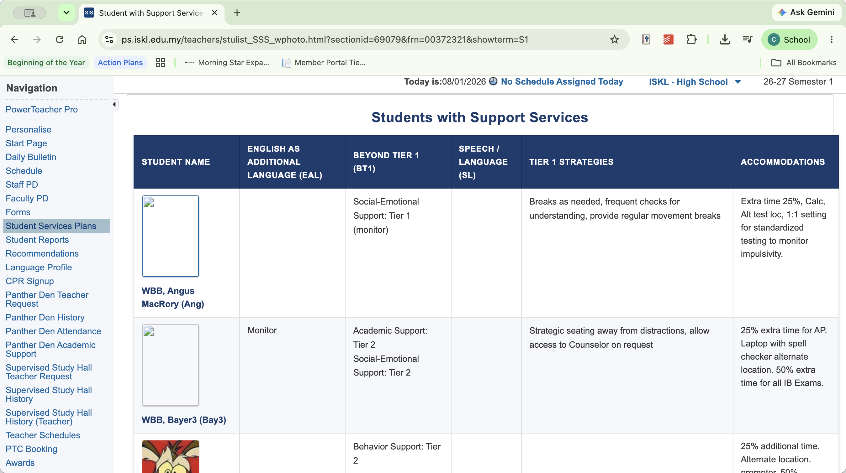
Task: Click the blue upload-arrow extension icon
Action: click(x=646, y=40)
